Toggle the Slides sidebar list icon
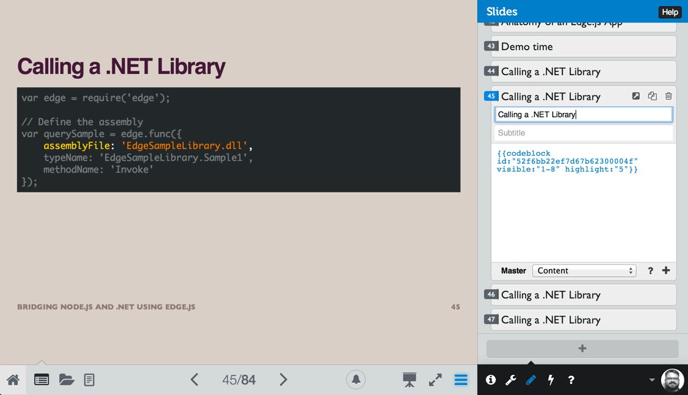Screen dimensions: 688x395 [x=461, y=380]
